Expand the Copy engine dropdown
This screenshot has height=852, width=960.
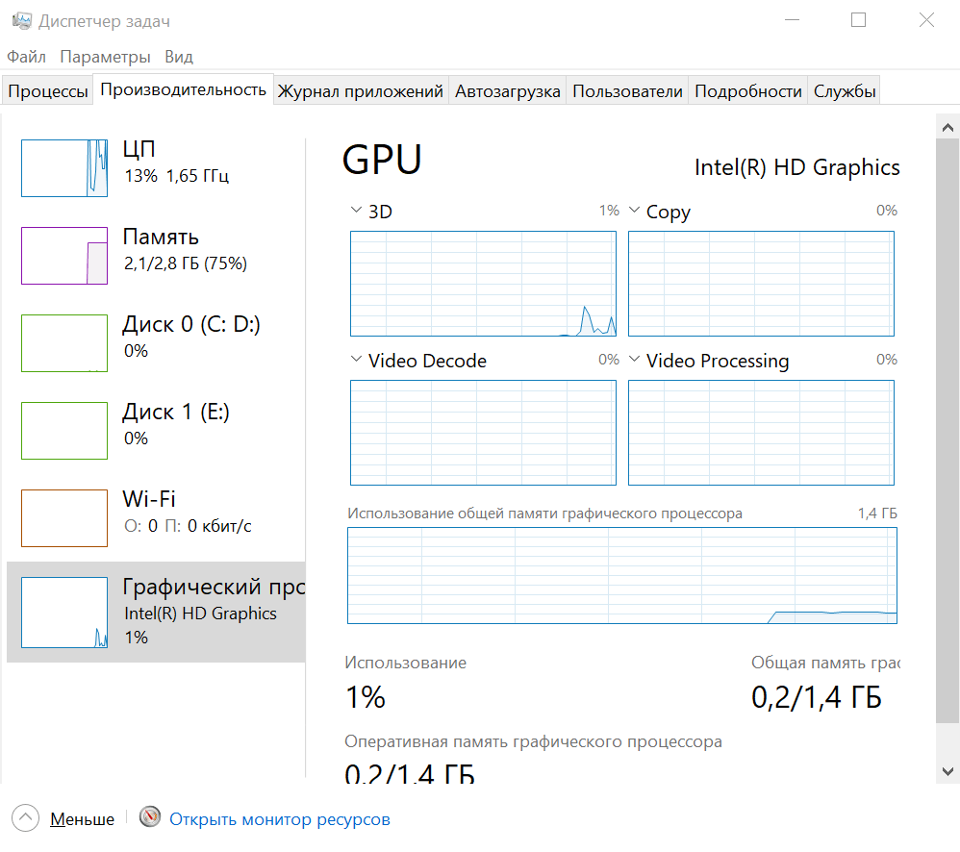[x=634, y=210]
